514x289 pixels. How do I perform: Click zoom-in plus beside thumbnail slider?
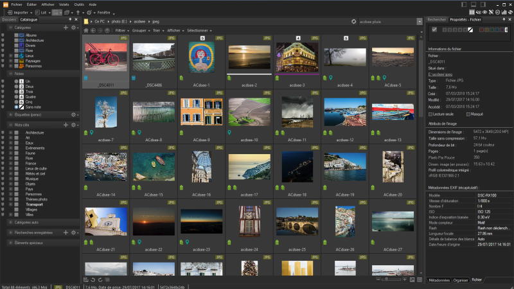pos(405,279)
